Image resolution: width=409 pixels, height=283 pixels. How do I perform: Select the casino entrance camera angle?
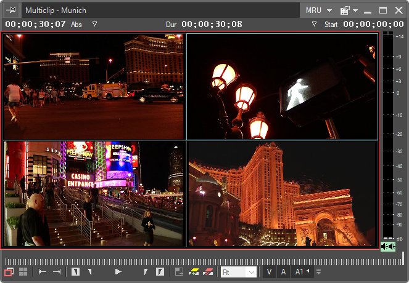point(94,194)
